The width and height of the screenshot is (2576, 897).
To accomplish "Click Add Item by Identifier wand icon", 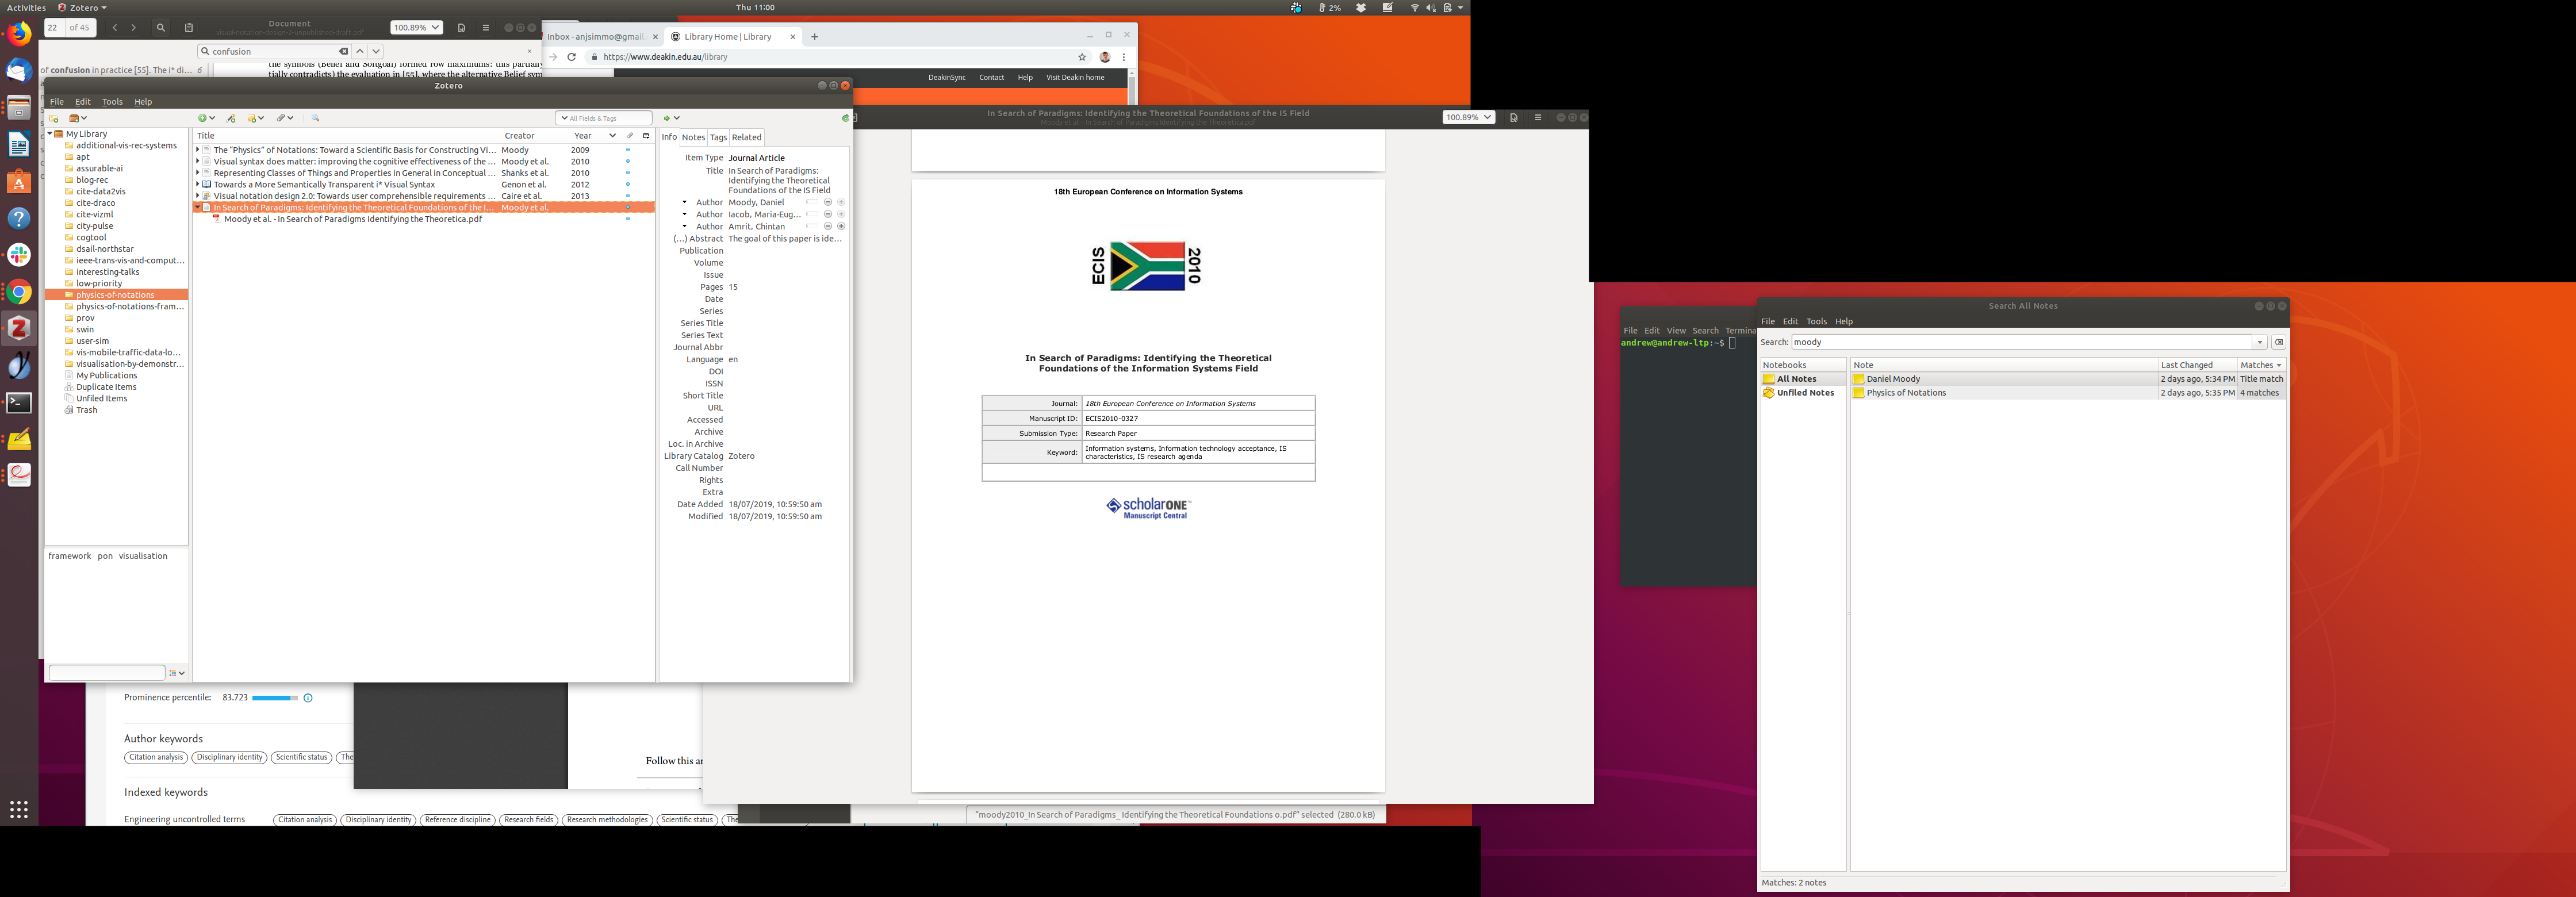I will [x=231, y=118].
